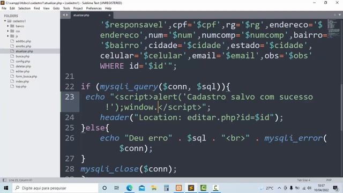Toggle sidebar via status bar icon
343x193 pixels.
tap(4, 180)
